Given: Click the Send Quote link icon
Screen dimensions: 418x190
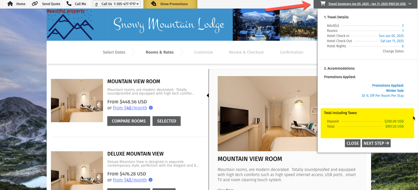Looking at the screenshot, I should pos(35,4).
